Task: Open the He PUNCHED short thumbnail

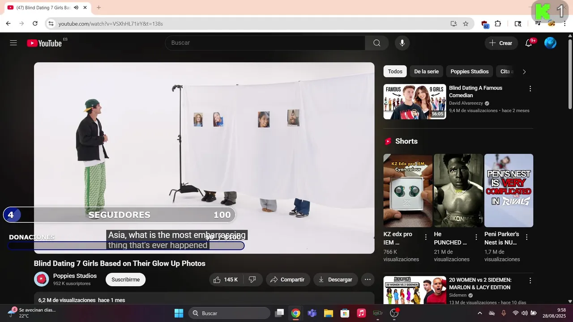Action: coord(458,191)
